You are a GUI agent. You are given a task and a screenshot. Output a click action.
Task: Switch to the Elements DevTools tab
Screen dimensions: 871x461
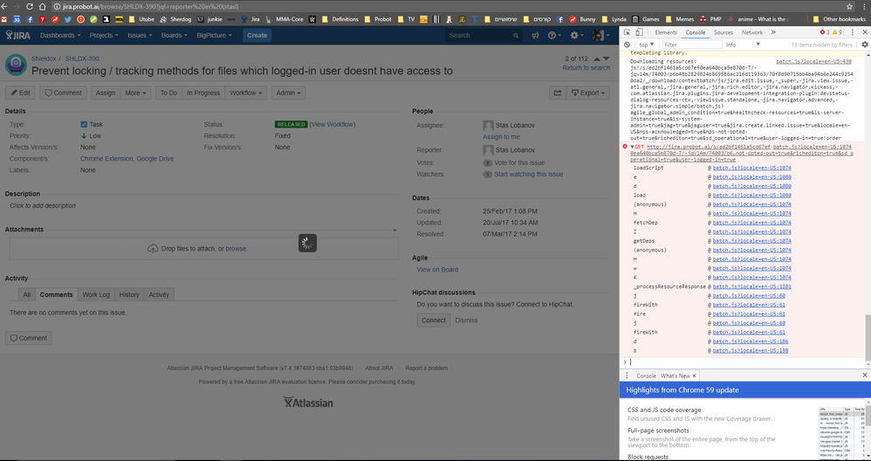point(666,32)
